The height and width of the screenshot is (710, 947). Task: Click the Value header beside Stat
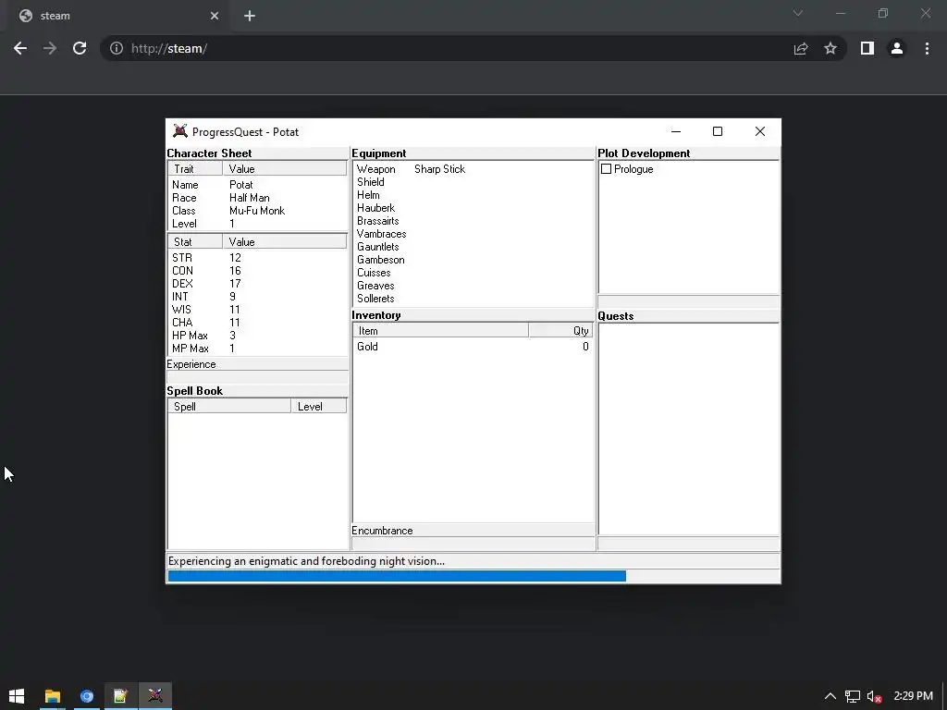point(285,242)
